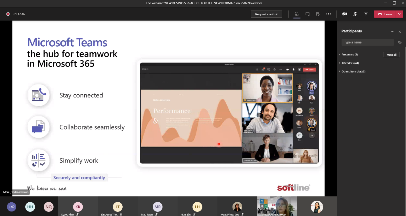Viewport: 406px width, 216px height.
Task: Select the NQ participant avatar
Action: click(x=49, y=207)
